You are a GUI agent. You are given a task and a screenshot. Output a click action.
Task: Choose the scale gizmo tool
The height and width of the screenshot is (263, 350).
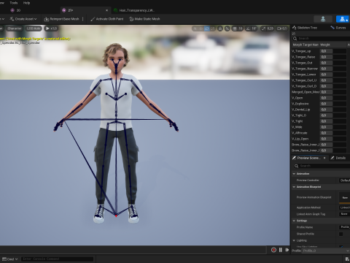[x=213, y=28]
